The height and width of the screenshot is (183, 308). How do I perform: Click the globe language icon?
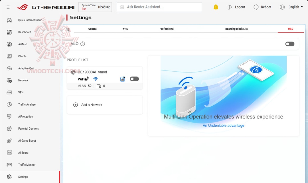point(282,7)
